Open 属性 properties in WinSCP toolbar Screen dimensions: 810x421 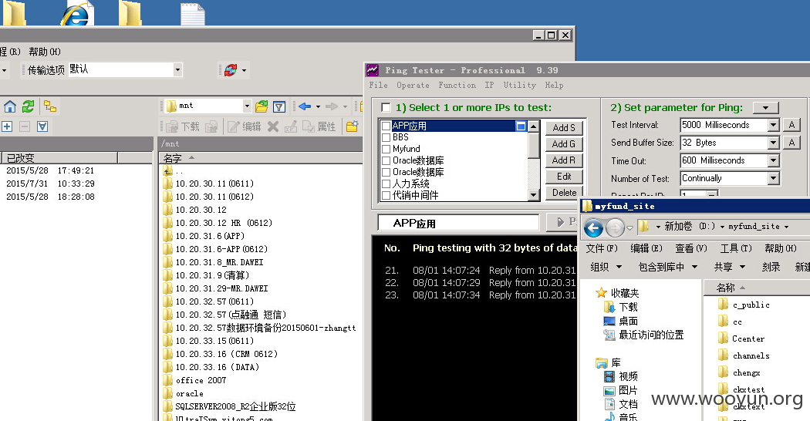319,126
